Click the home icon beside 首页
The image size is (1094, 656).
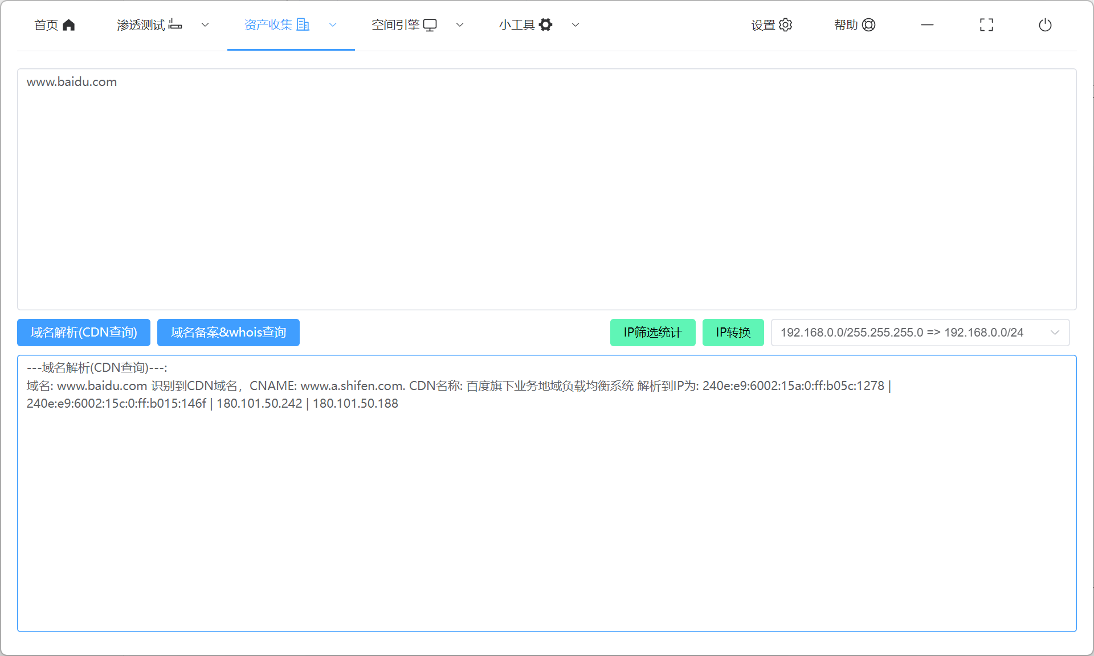point(69,25)
